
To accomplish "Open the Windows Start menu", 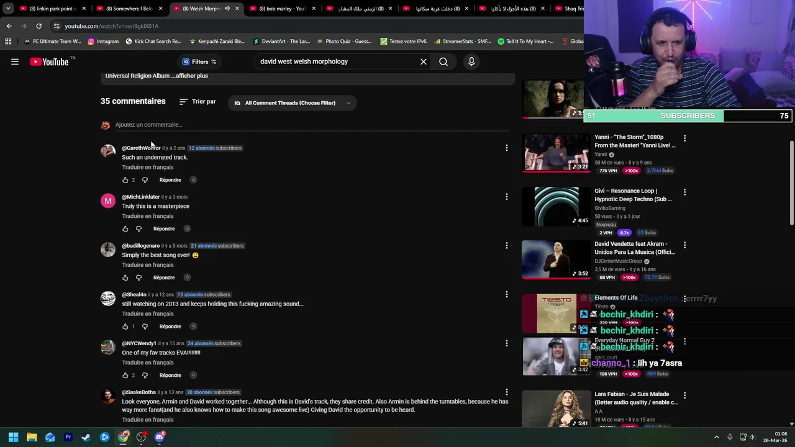I will click(13, 437).
